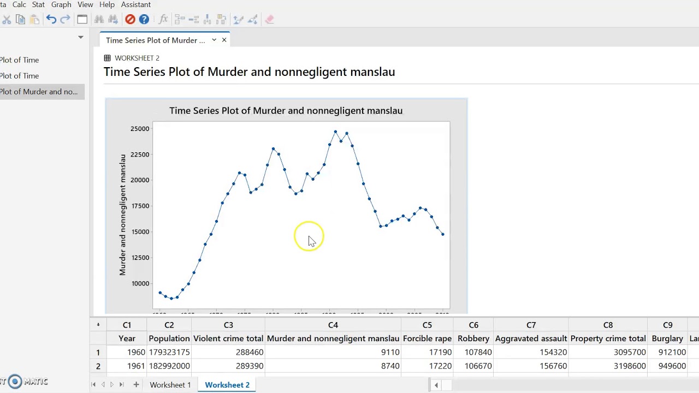The width and height of the screenshot is (699, 393).
Task: Click the time series graph thumbnail
Action: click(x=286, y=206)
